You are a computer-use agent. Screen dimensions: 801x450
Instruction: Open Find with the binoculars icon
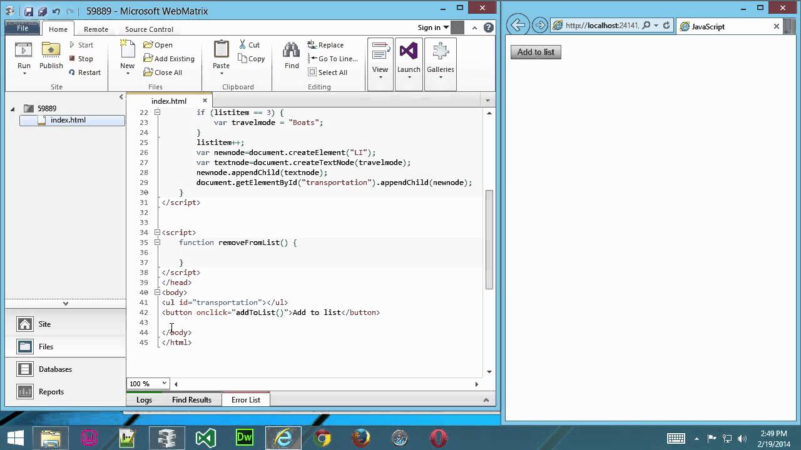pos(292,52)
